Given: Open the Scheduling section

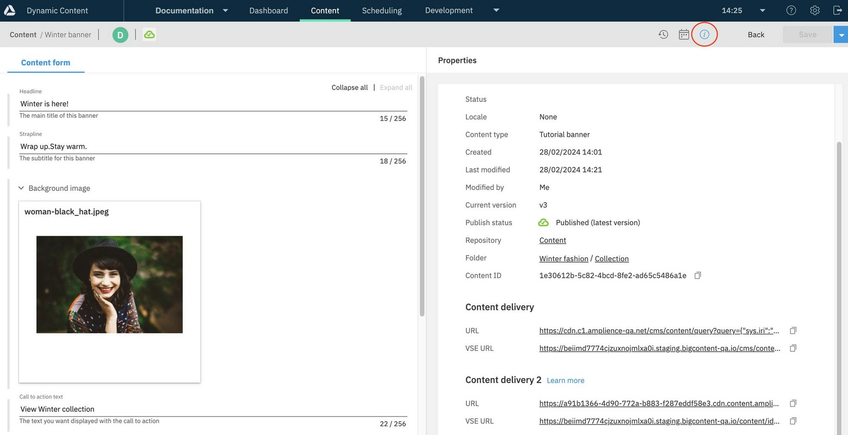Looking at the screenshot, I should 381,10.
